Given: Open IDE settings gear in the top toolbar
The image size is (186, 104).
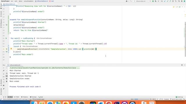Looking at the screenshot, I should [182, 1].
